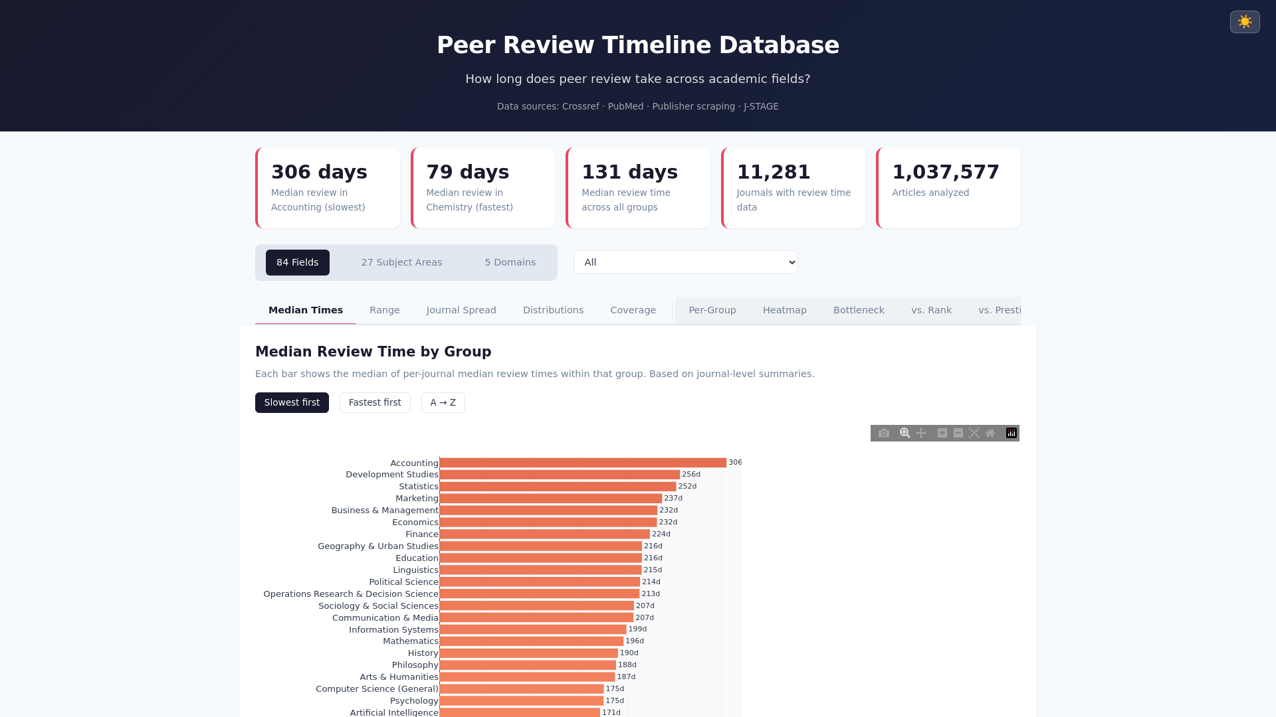
Task: Download plot as PNG camera icon
Action: tap(884, 433)
